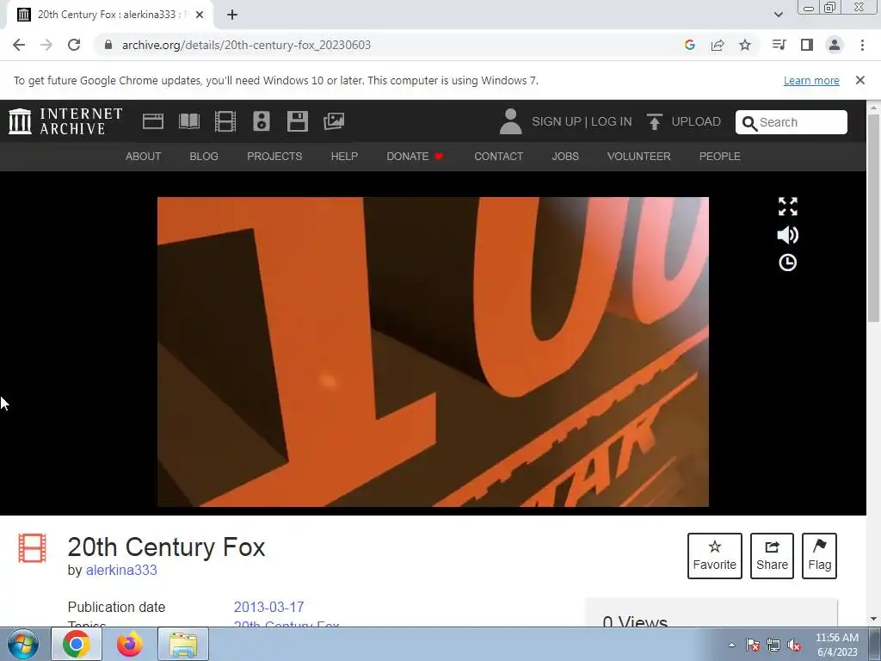The image size is (881, 661).
Task: Click the Share button
Action: click(772, 556)
